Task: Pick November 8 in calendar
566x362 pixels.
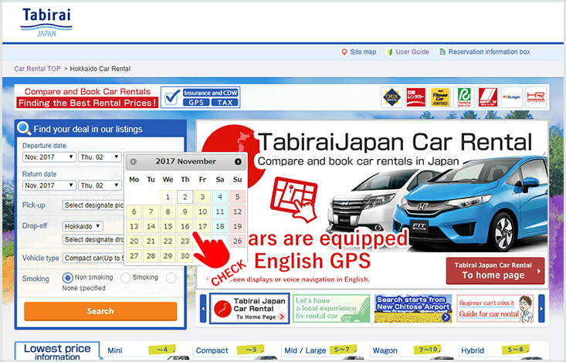Action: pos(168,211)
